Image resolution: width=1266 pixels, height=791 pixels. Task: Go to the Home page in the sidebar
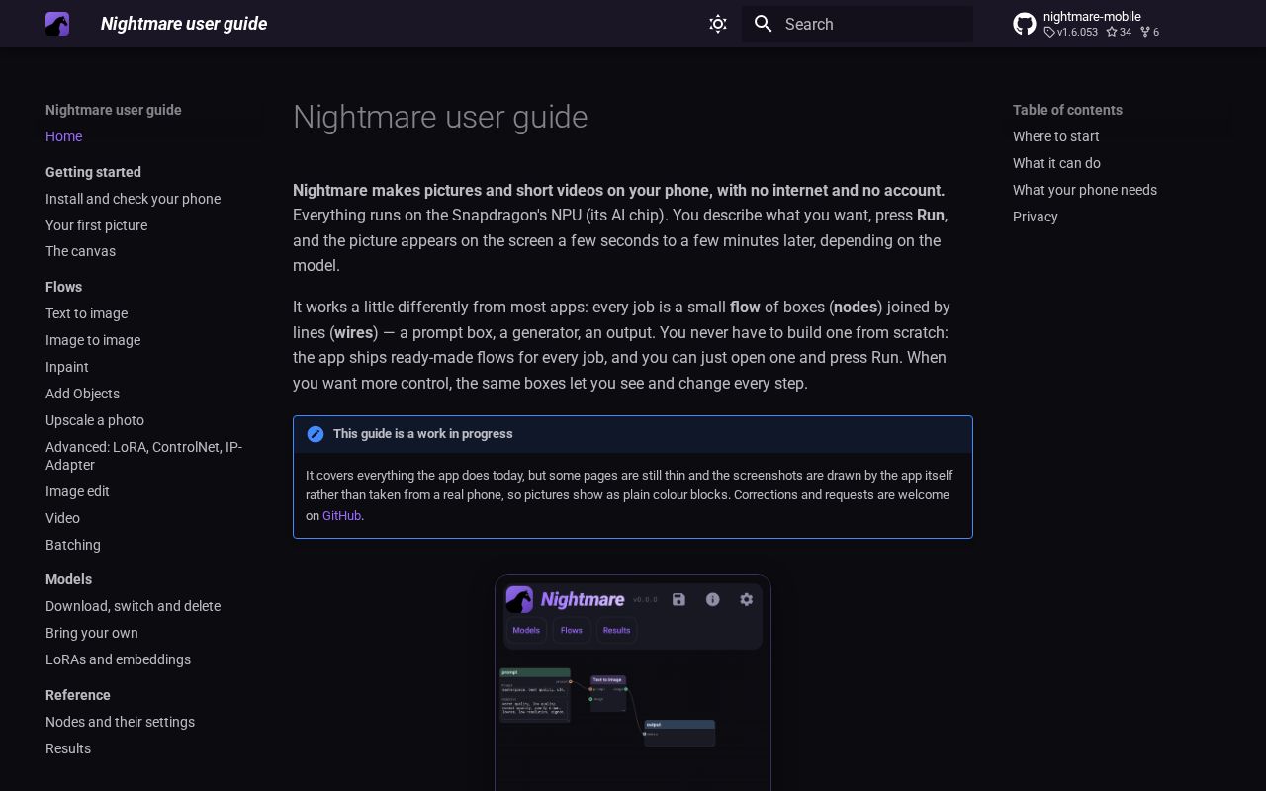tap(63, 136)
